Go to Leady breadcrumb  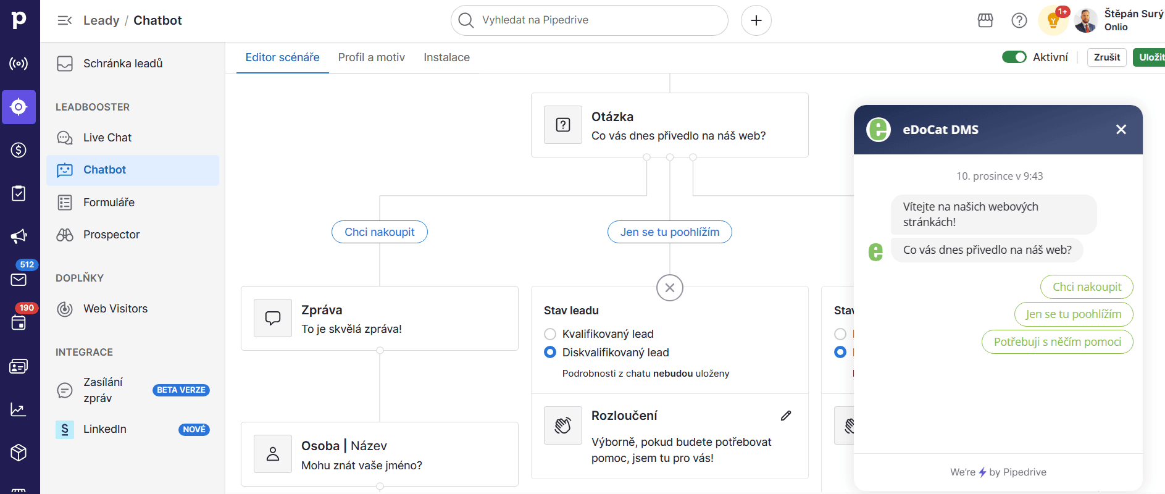tap(101, 20)
